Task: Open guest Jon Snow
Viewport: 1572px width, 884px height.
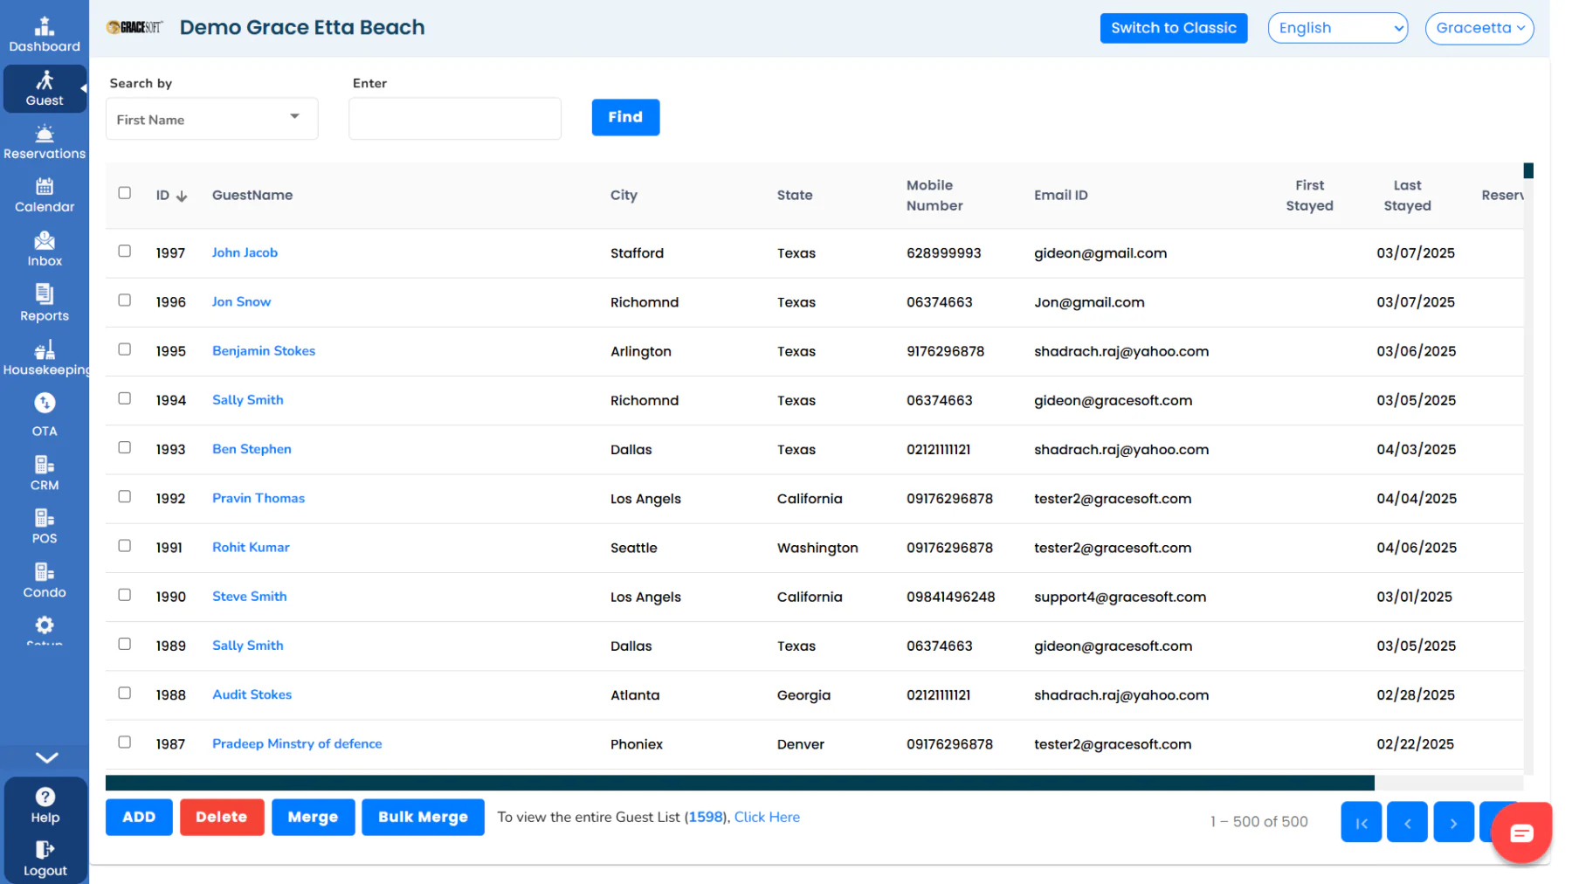Action: (x=241, y=301)
